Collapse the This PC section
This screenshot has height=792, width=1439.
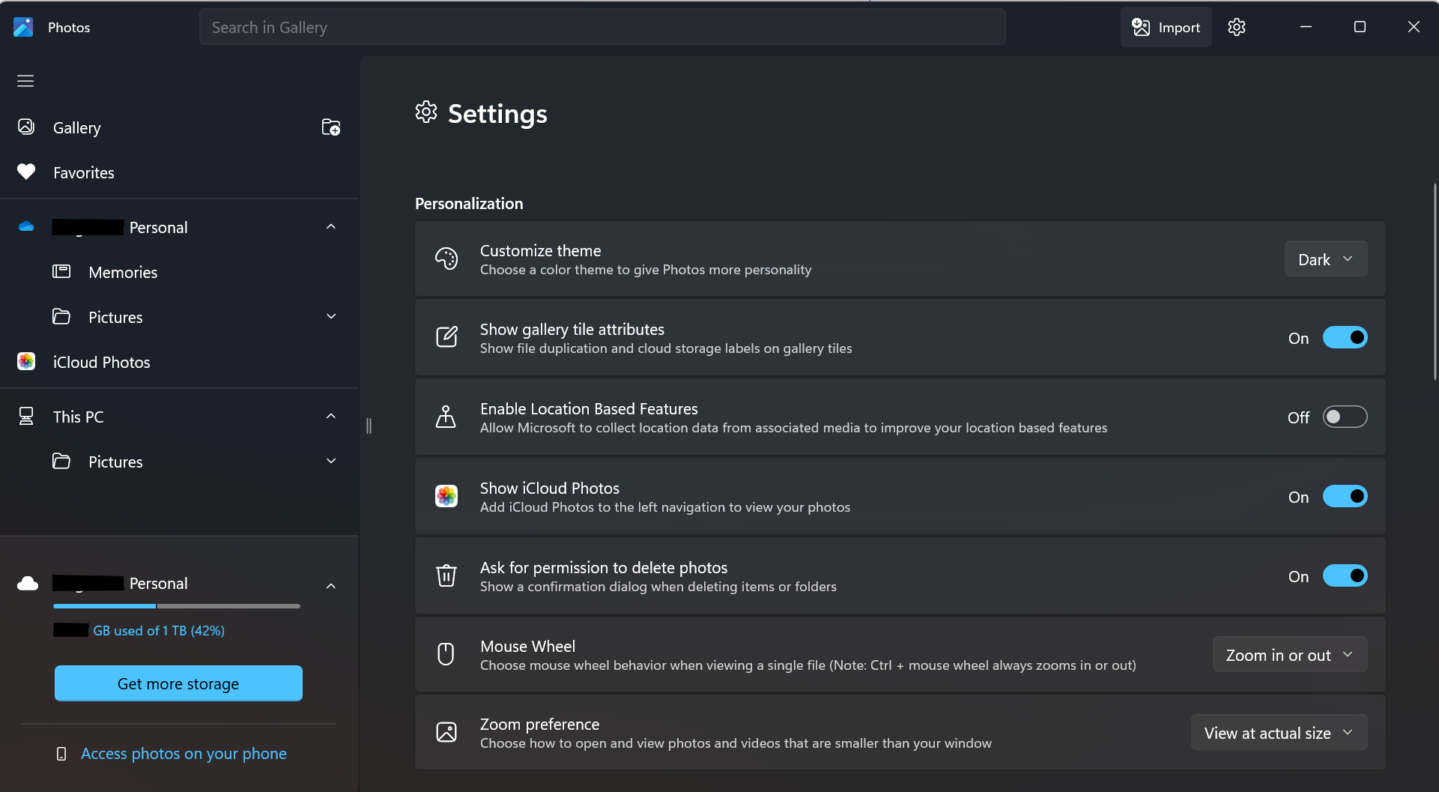(x=330, y=417)
